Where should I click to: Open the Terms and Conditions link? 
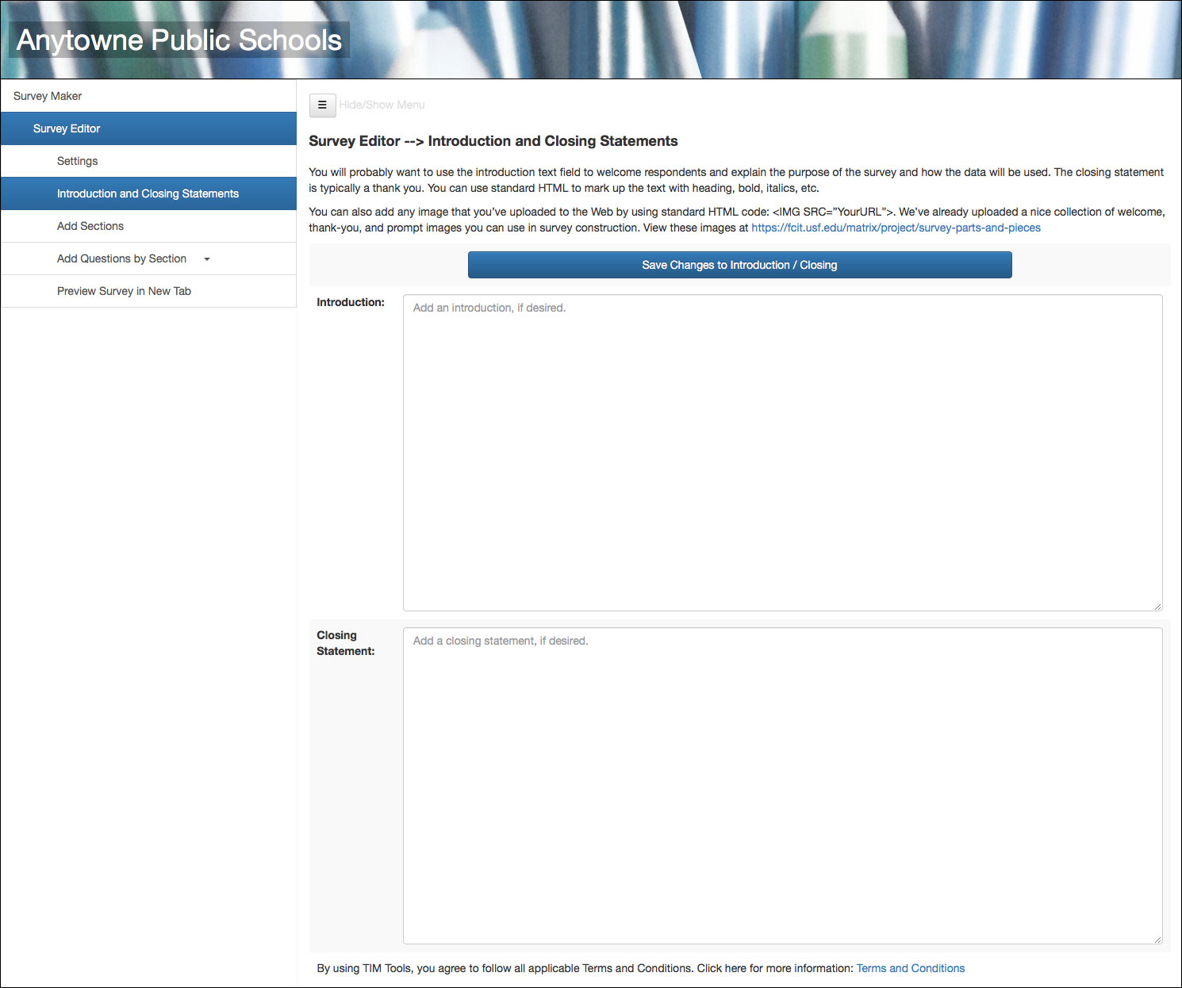point(911,968)
